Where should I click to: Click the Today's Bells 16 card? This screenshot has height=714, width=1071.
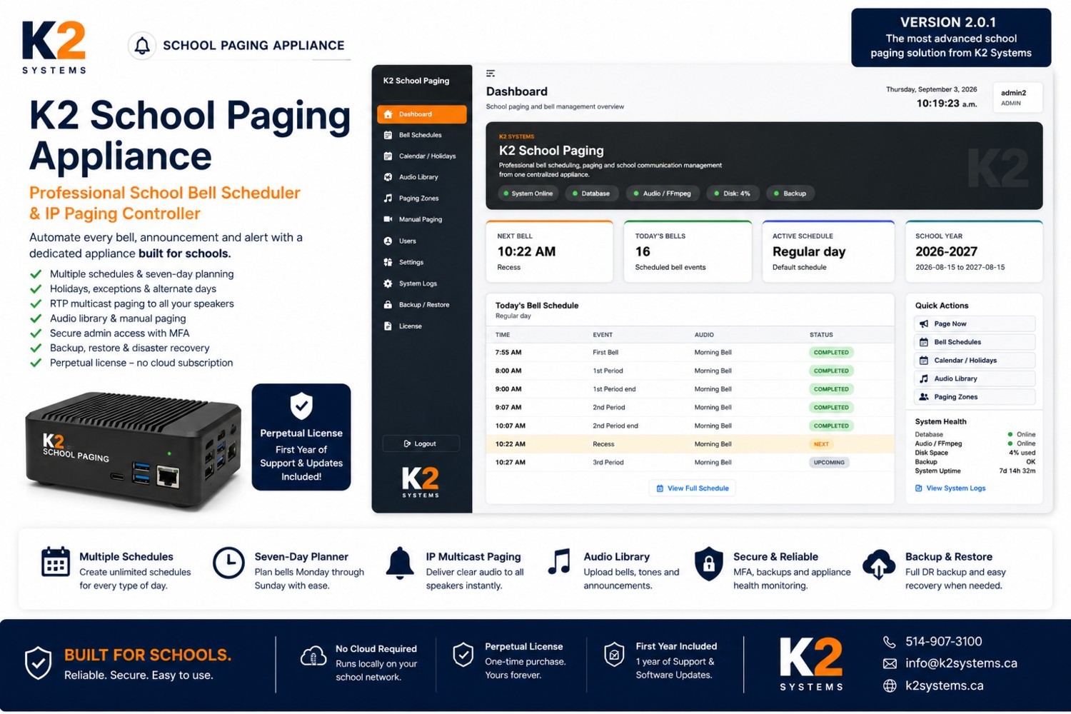(688, 251)
